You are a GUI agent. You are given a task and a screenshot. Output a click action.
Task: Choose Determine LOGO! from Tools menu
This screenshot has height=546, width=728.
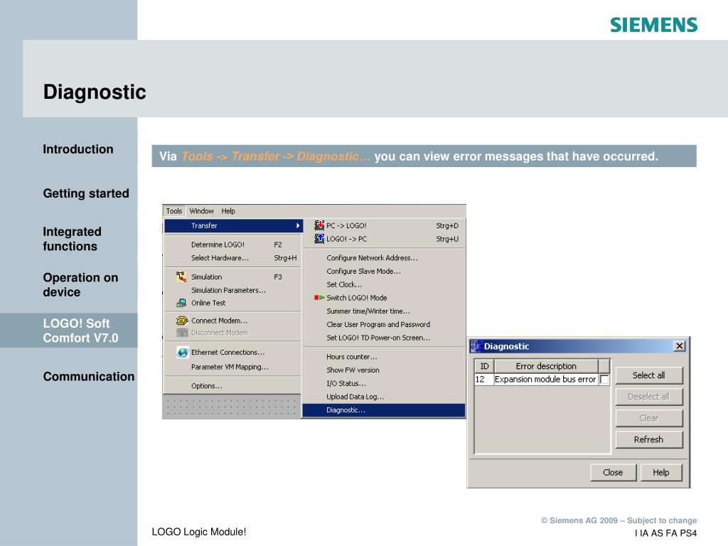point(233,245)
